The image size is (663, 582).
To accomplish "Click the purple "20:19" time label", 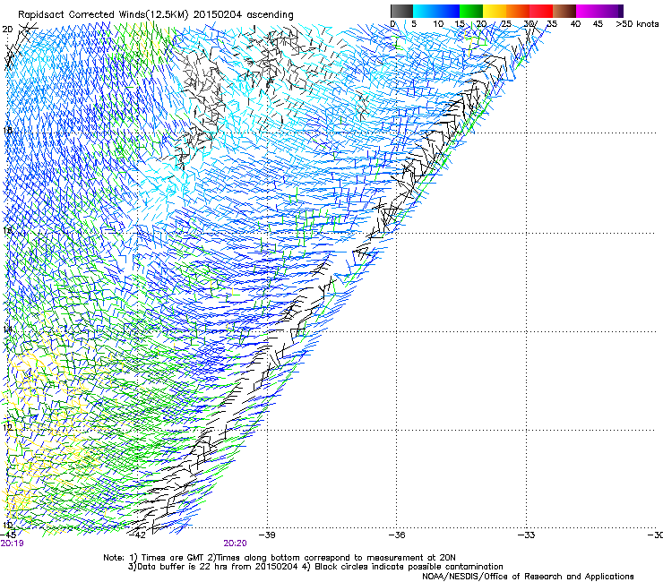I will coord(12,543).
